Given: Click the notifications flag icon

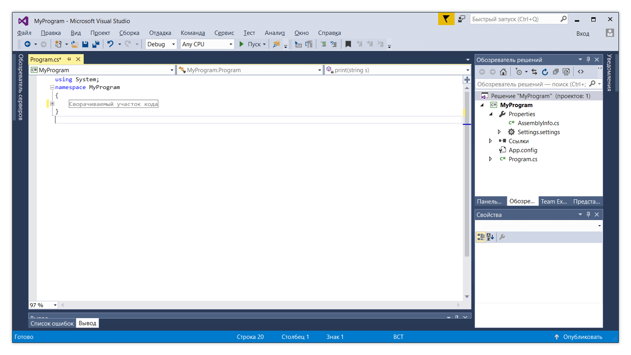Looking at the screenshot, I should point(446,19).
